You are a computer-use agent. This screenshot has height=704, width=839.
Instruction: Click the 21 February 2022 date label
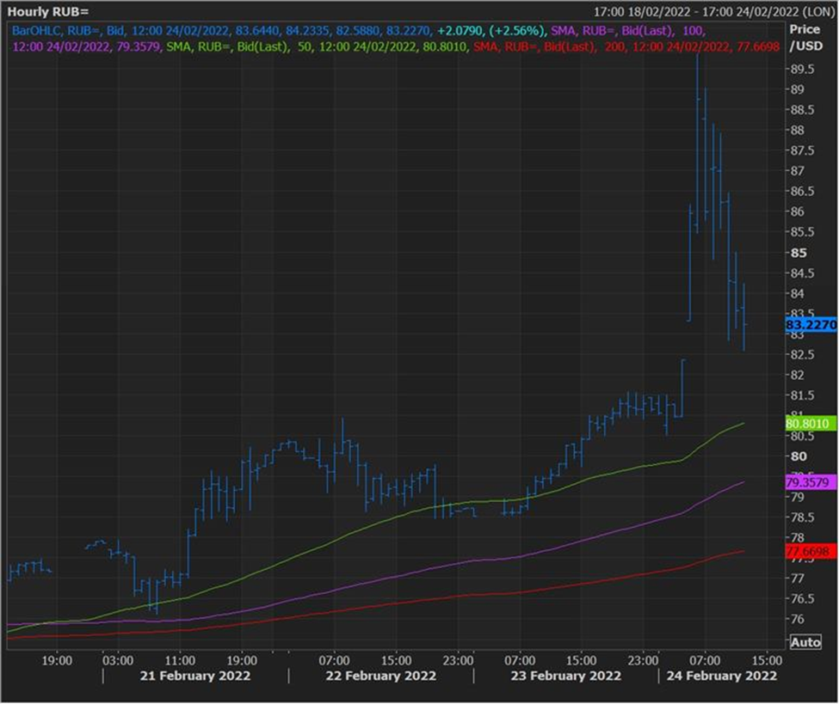pos(194,676)
